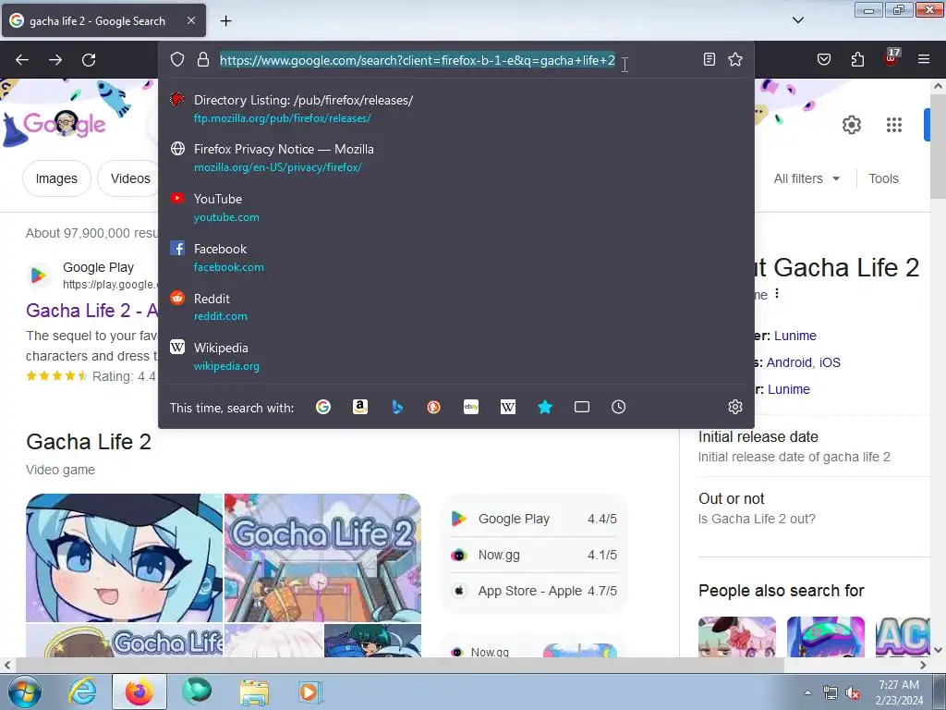Search bookmarks with the star icon
The width and height of the screenshot is (946, 710).
545,407
